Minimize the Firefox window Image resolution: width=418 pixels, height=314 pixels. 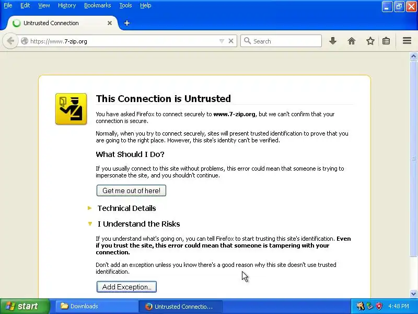pos(387,7)
